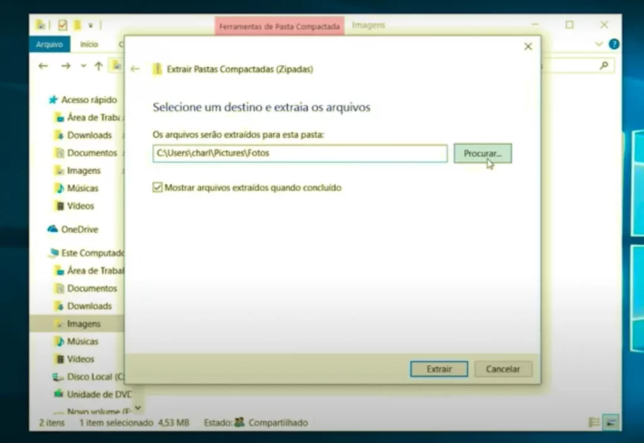
Task: Click the zipped folder icon in dialog title
Action: pyautogui.click(x=157, y=69)
